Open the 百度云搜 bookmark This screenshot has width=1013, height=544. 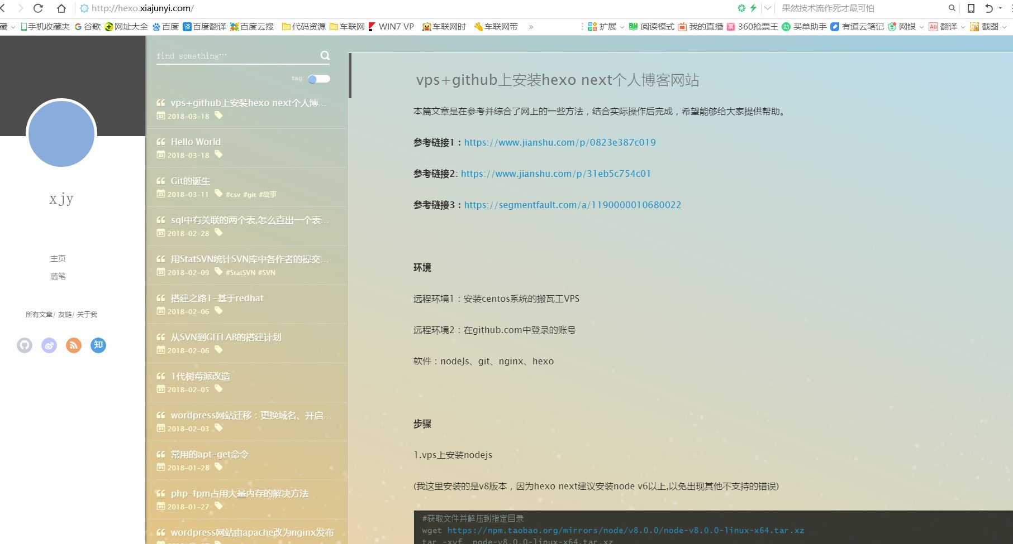pos(252,26)
